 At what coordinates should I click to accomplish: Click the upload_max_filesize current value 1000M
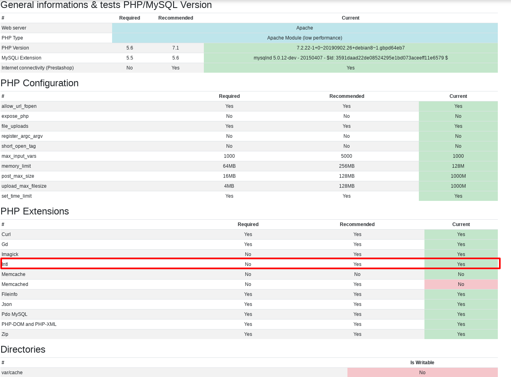click(458, 186)
